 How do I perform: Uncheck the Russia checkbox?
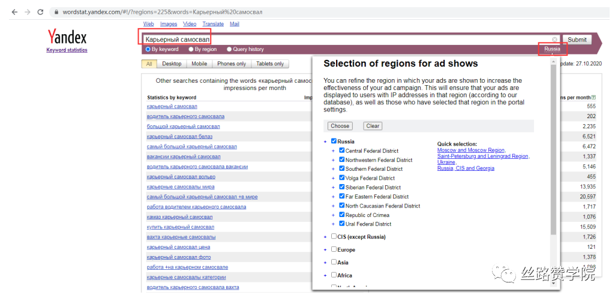click(x=334, y=141)
